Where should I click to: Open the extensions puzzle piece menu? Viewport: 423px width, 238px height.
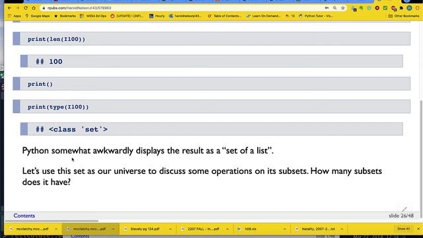click(x=401, y=8)
